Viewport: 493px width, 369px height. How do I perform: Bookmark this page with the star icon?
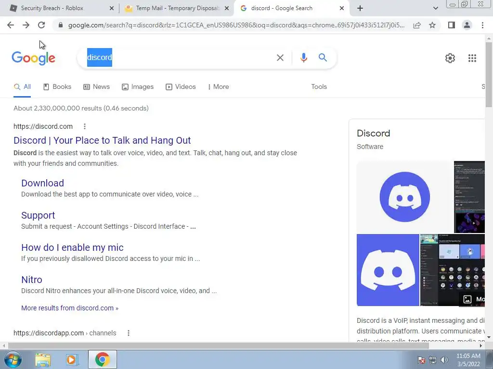click(432, 25)
